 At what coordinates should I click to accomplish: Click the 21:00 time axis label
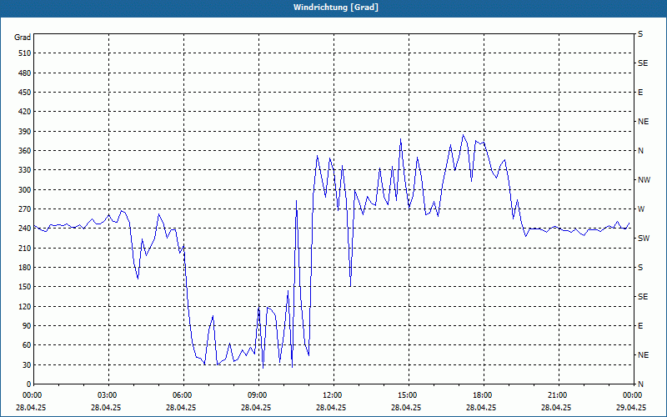pos(559,395)
